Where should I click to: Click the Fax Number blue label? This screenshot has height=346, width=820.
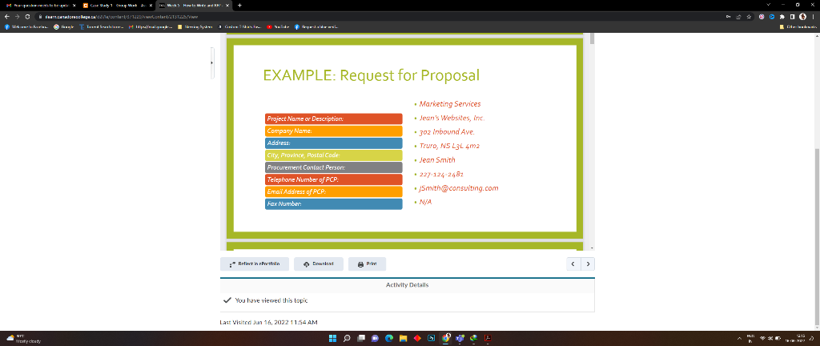pos(334,204)
